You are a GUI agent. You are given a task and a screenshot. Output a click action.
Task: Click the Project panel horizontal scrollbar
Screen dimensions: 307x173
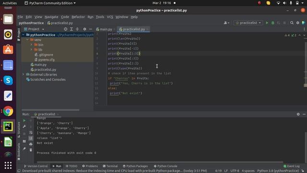click(50, 110)
